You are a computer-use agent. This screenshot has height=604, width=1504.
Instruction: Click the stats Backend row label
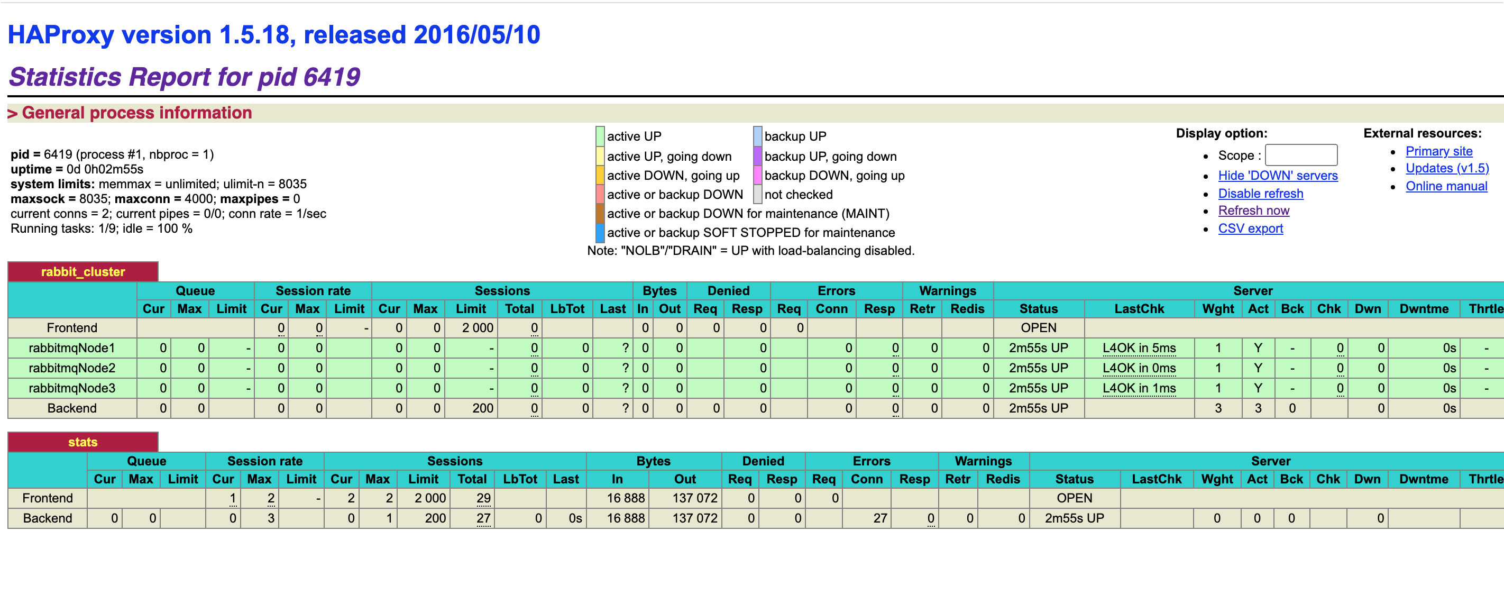[47, 518]
